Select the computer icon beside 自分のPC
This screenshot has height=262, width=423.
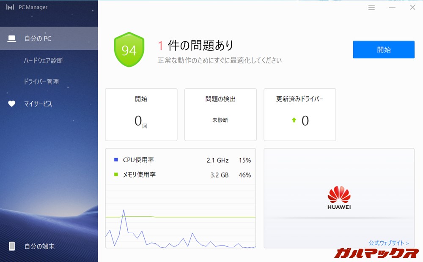11,38
